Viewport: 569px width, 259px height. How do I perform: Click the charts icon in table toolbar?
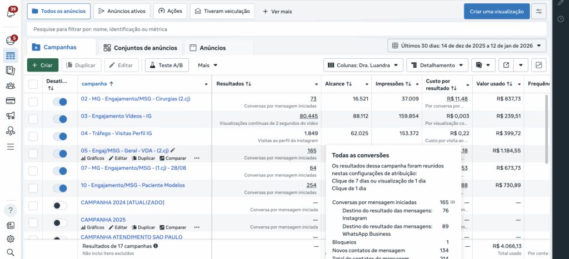pyautogui.click(x=538, y=65)
